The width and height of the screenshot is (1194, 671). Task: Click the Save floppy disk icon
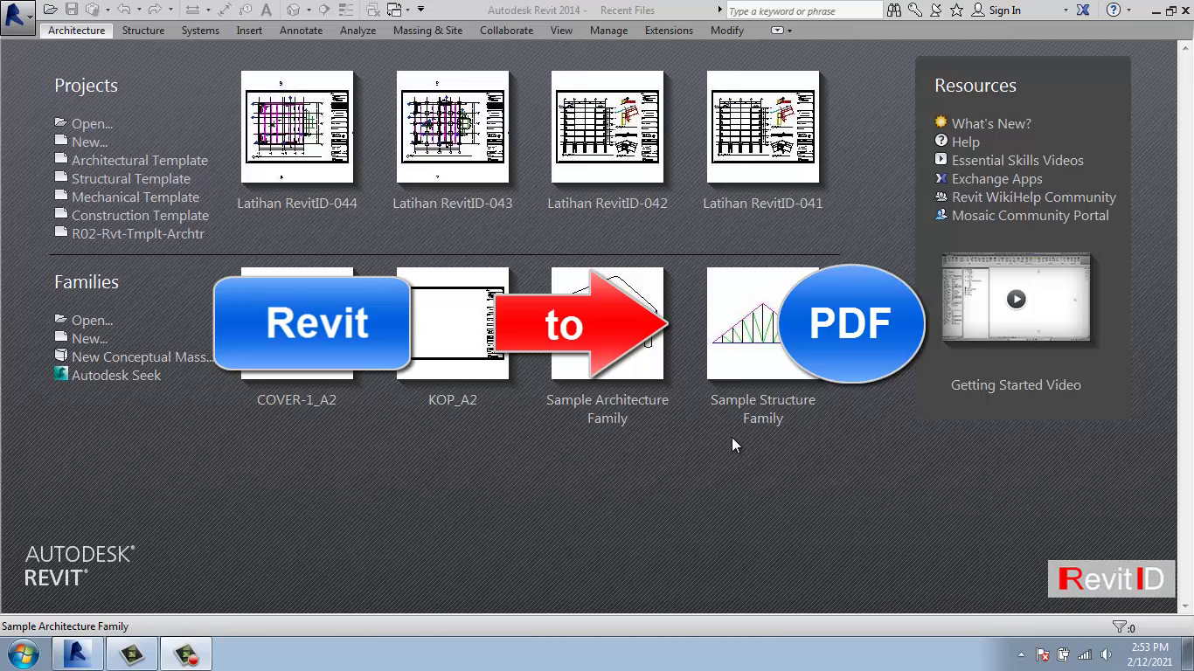72,10
